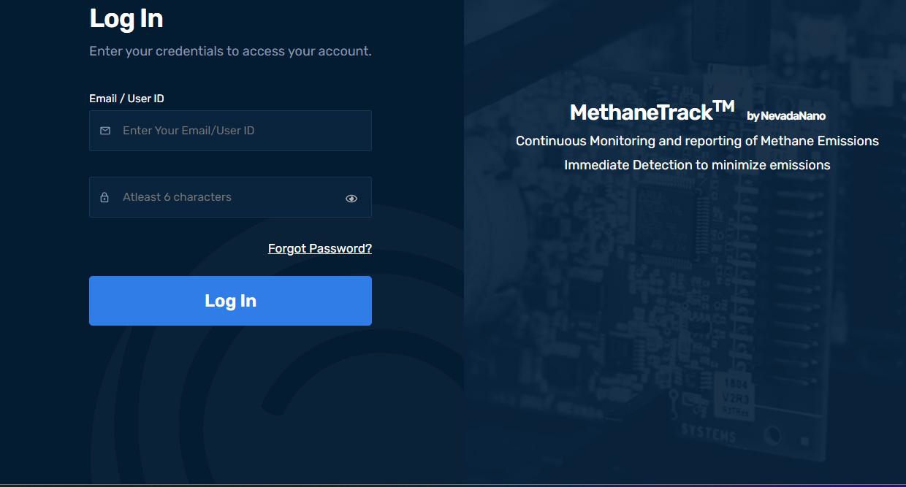906x487 pixels.
Task: Click the padlock icon in the password field
Action: [x=104, y=197]
